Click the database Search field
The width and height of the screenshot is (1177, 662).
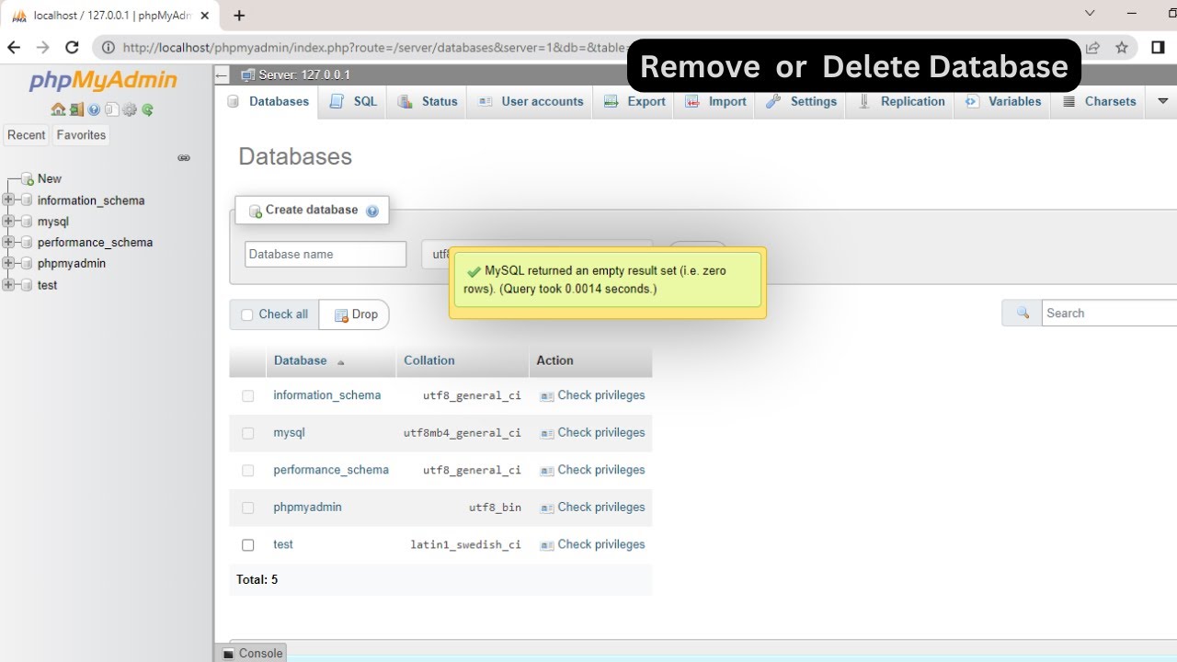point(1109,314)
